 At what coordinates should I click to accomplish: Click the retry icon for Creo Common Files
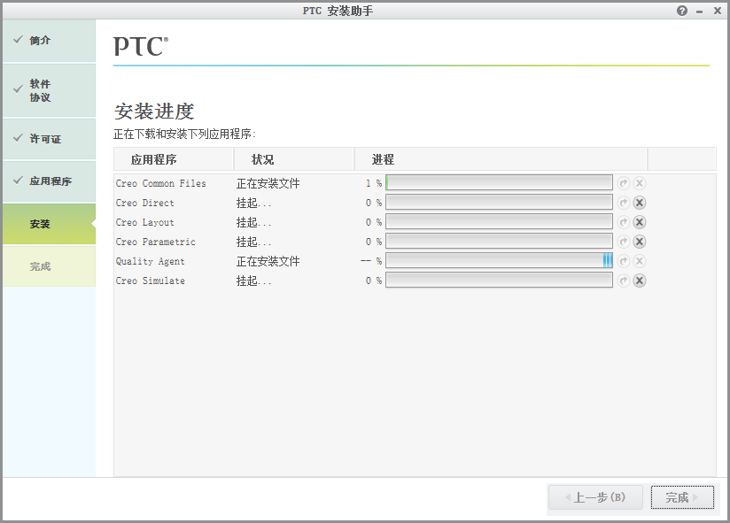(624, 183)
